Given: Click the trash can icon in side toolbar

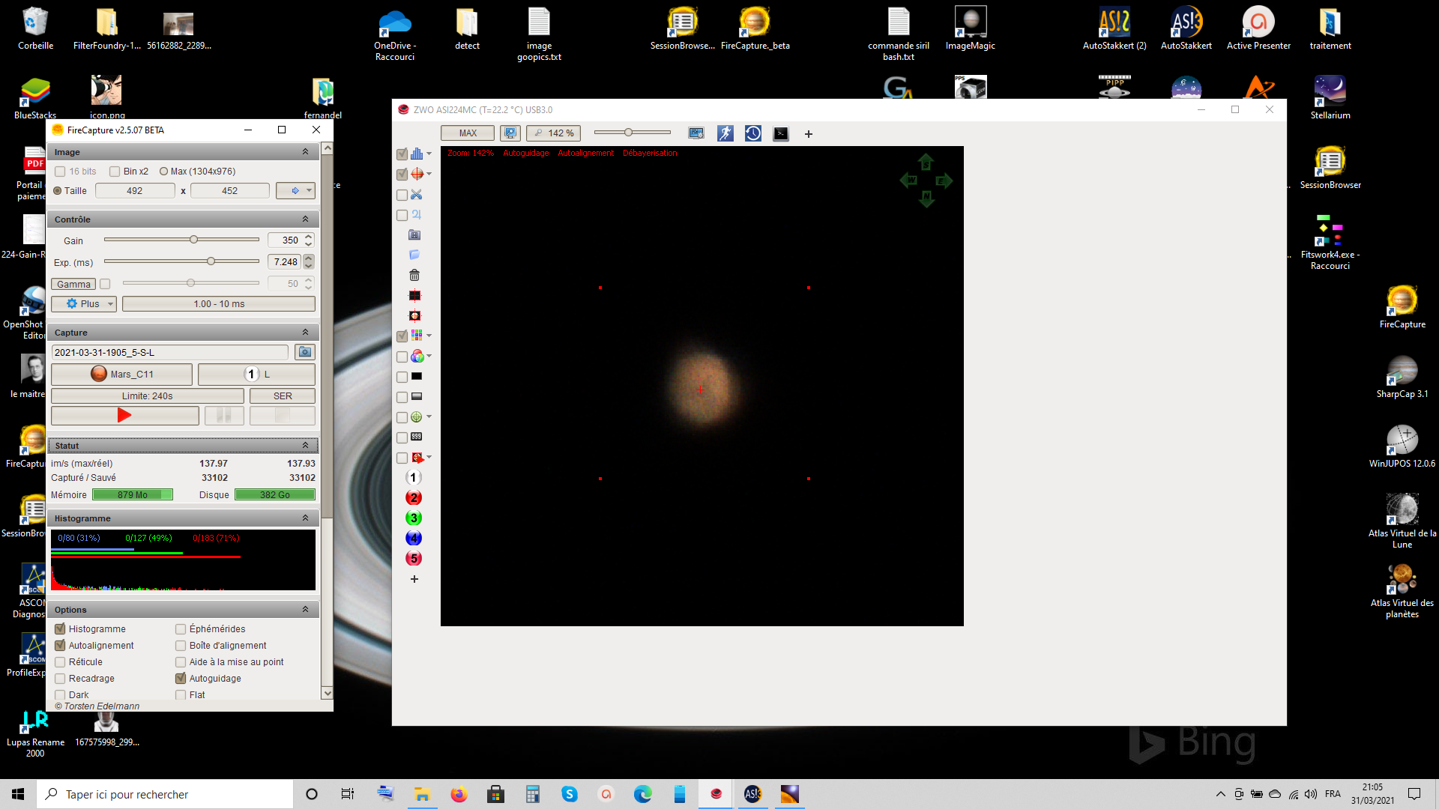Looking at the screenshot, I should tap(414, 276).
